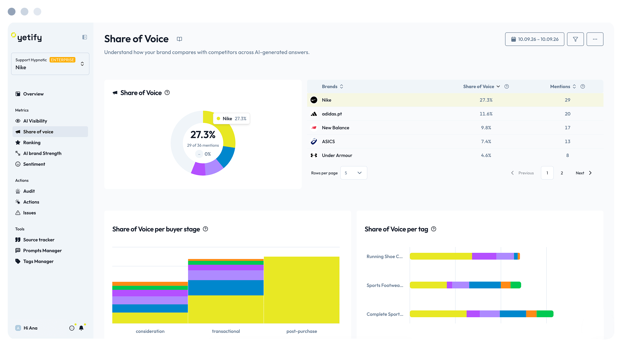The height and width of the screenshot is (347, 622).
Task: Click the megaphone icon in Share of Voice card
Action: (115, 93)
